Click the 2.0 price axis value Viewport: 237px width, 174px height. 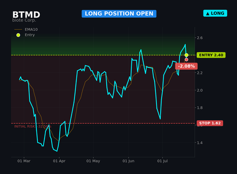click(200, 90)
